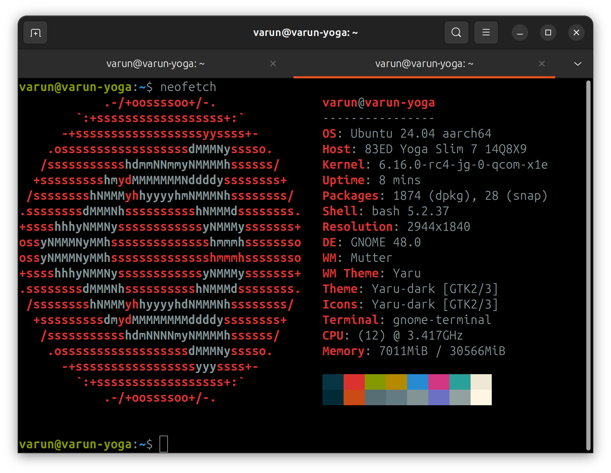Screen dimensions: 611x473
Task: Maximize the terminal window
Action: point(548,33)
